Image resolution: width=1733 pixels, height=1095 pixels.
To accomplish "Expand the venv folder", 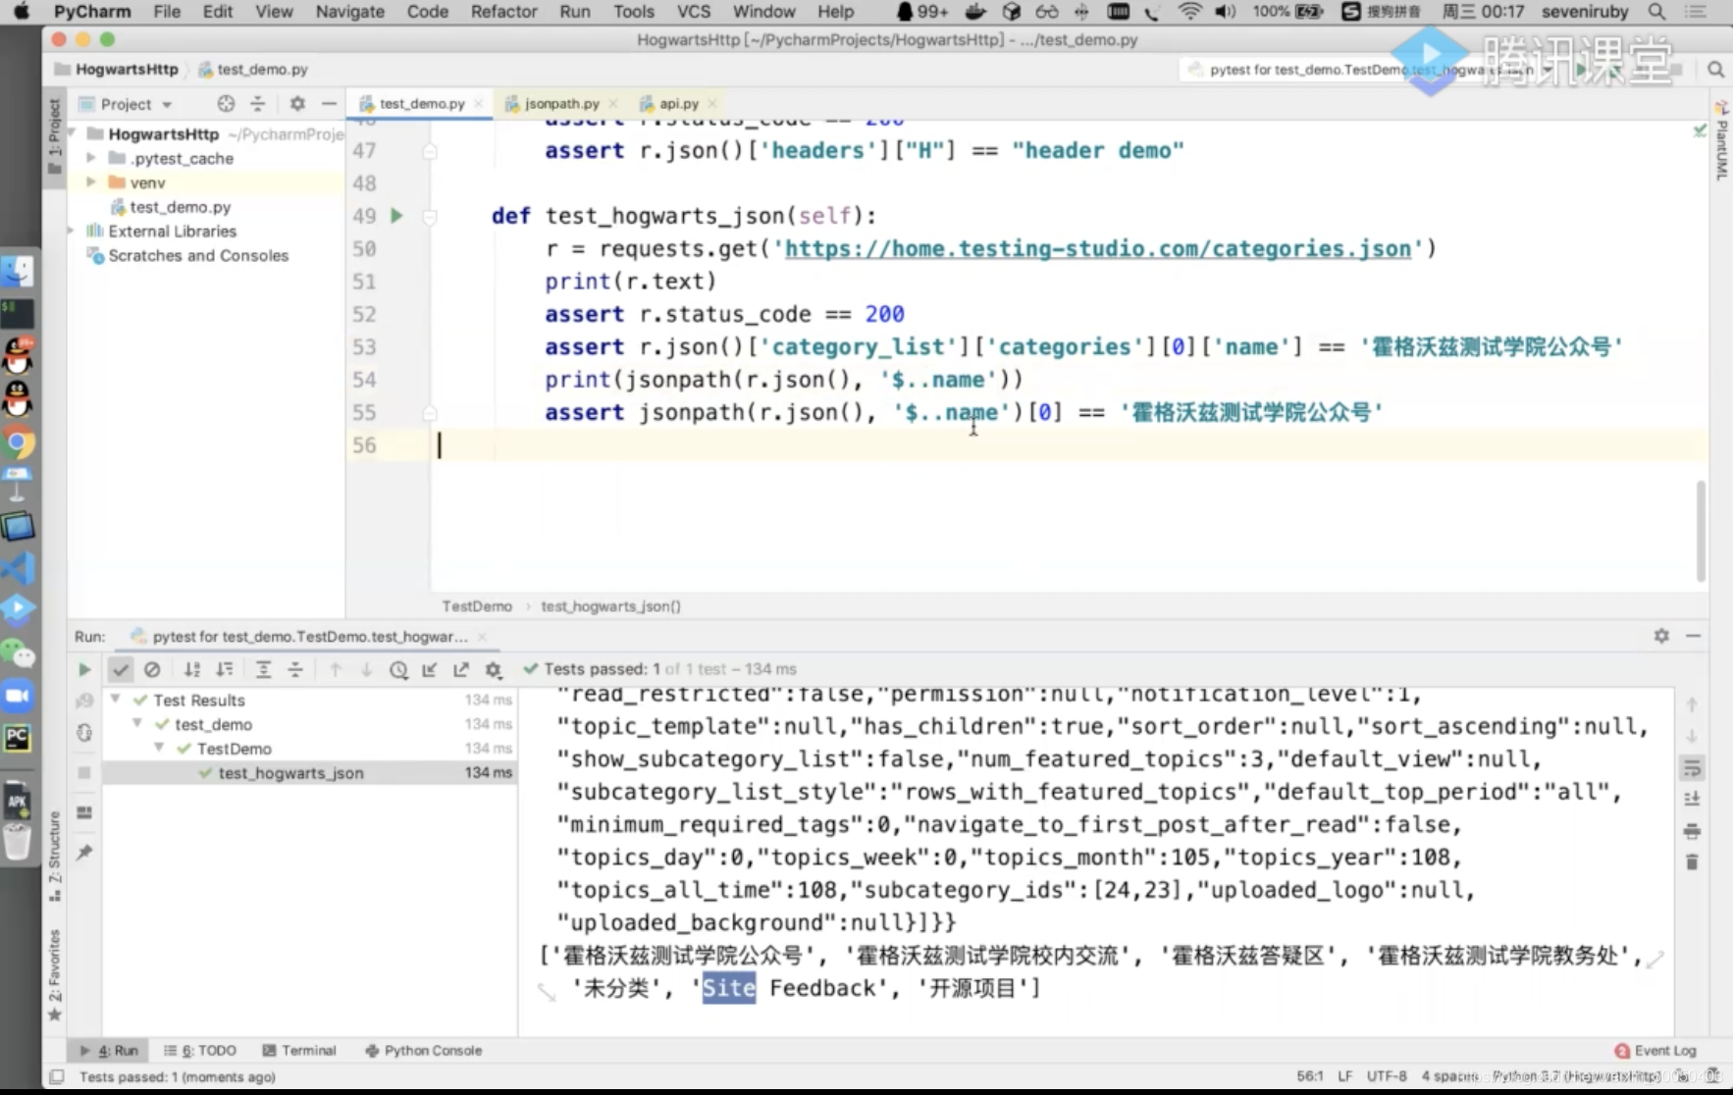I will pyautogui.click(x=91, y=182).
